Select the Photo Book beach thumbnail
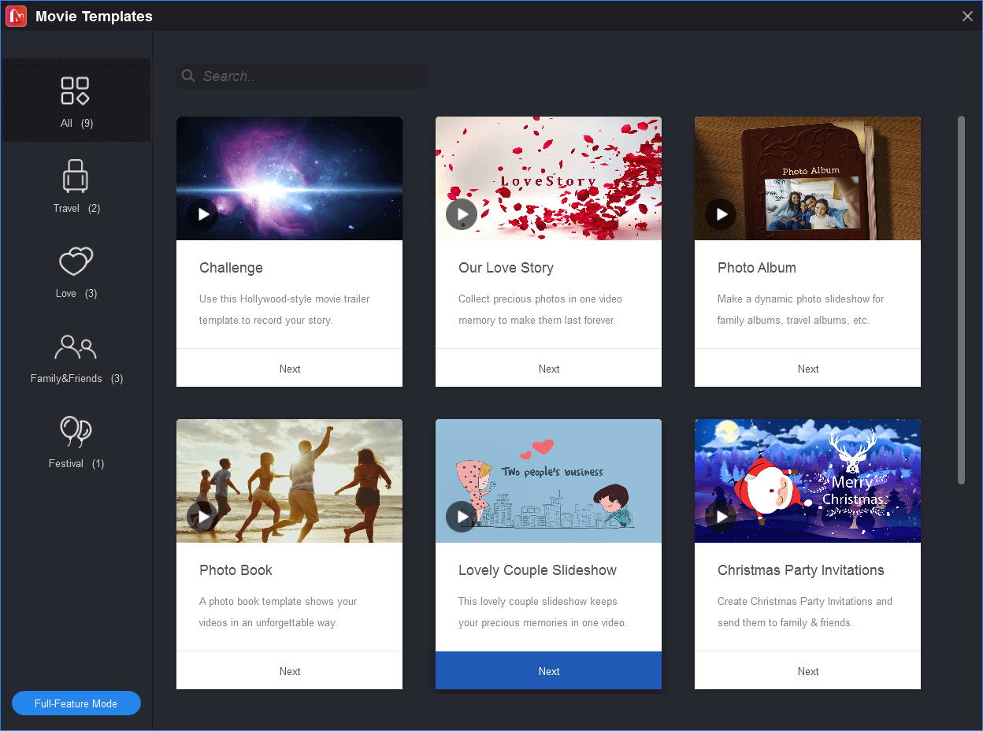 289,481
